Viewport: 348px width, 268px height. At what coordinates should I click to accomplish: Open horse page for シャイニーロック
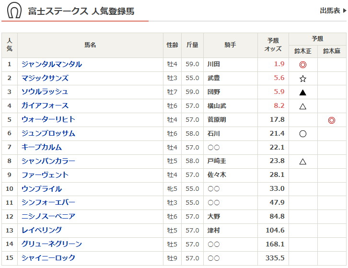(x=48, y=258)
